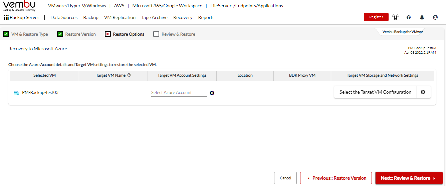Click the PM-Backup-Test03 VM name in table
This screenshot has height=186, width=446.
40,92
